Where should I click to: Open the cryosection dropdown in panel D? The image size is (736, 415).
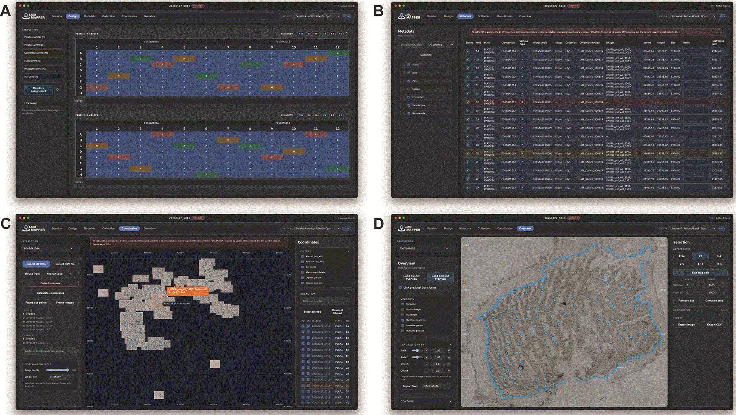[425, 249]
